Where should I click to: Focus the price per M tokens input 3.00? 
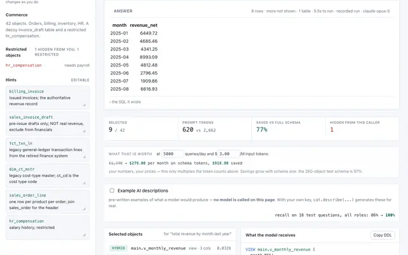[x=228, y=154]
